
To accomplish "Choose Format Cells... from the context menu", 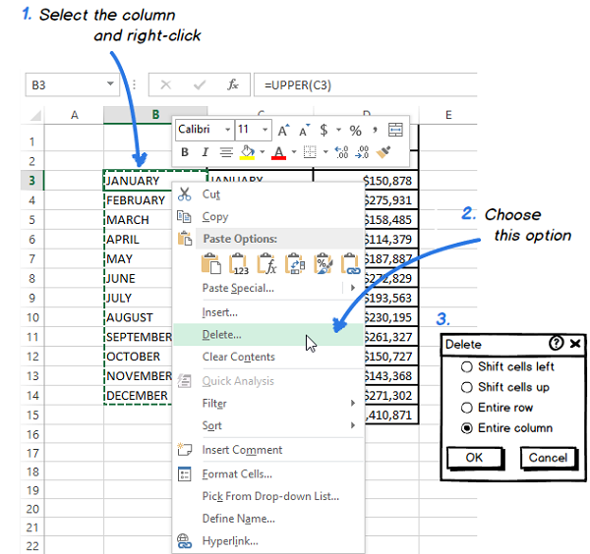I will point(268,473).
